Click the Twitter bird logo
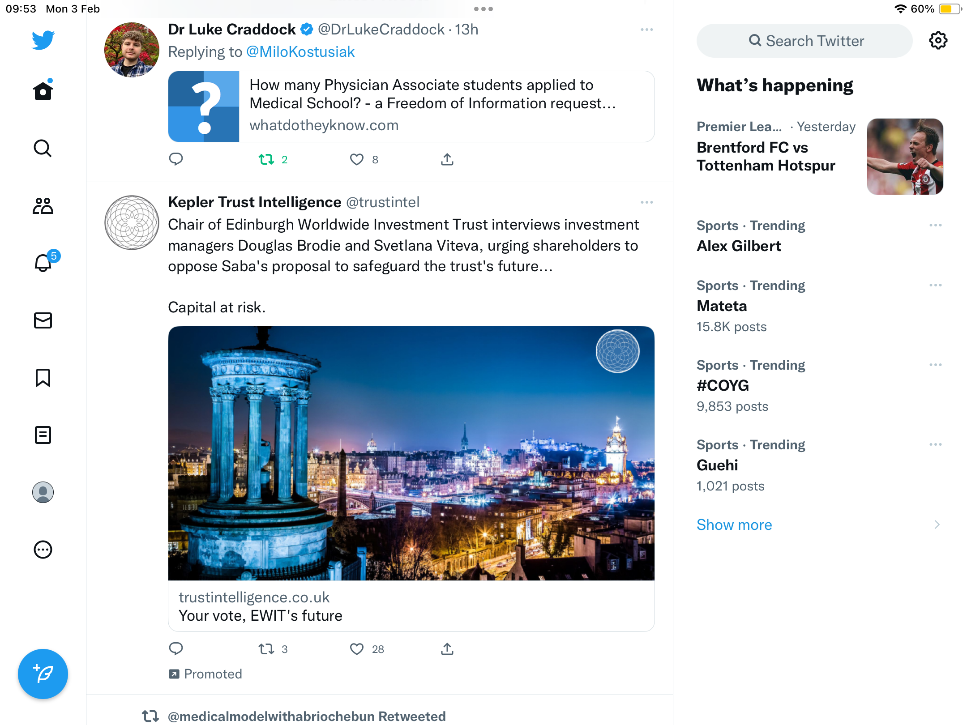 (43, 40)
